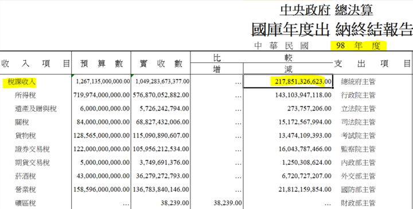
Task: Select decrease cell 21,812,159,854.00
Action: 305,190
